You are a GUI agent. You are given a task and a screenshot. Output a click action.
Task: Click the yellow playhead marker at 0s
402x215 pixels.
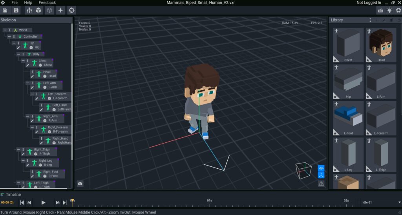pyautogui.click(x=73, y=200)
